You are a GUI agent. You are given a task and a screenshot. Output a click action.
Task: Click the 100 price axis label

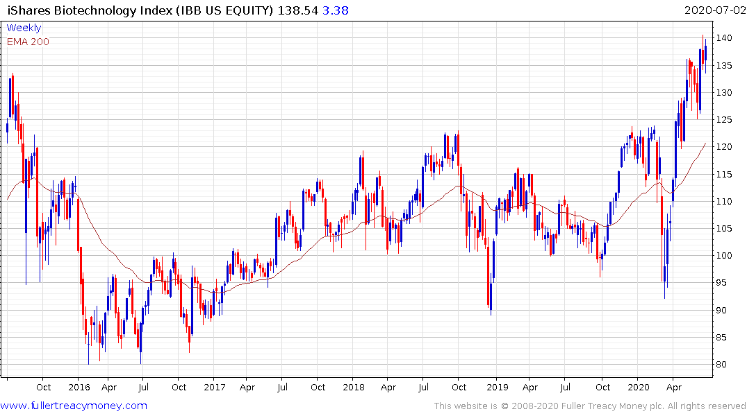724,256
